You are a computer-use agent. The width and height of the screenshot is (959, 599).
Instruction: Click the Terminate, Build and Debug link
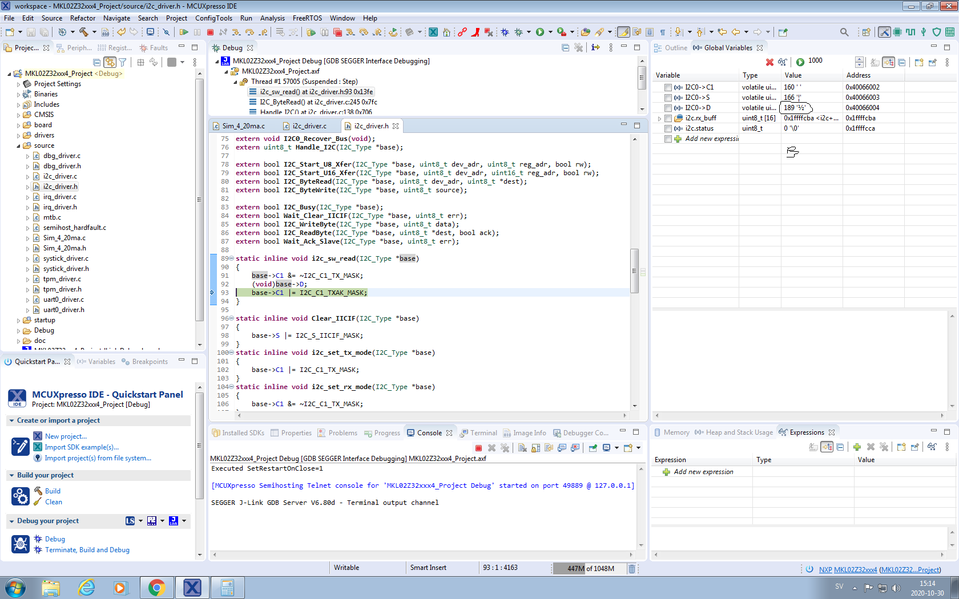click(x=87, y=550)
